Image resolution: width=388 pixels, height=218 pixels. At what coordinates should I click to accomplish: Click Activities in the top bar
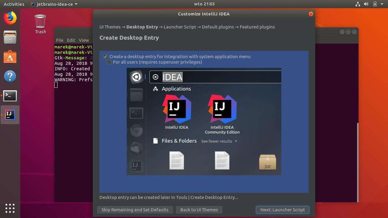14,4
